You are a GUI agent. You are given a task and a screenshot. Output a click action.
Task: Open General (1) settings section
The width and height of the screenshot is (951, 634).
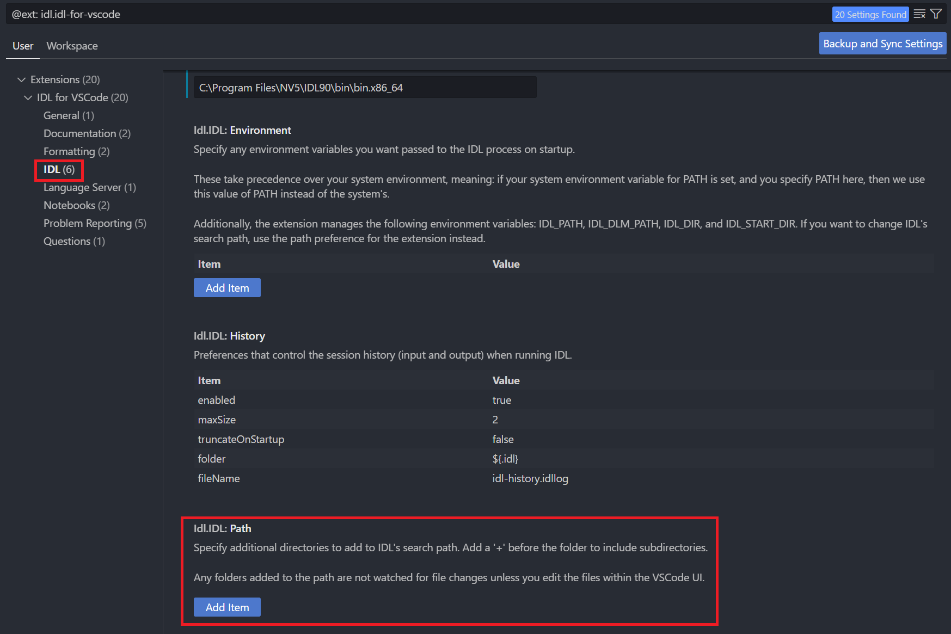point(69,115)
